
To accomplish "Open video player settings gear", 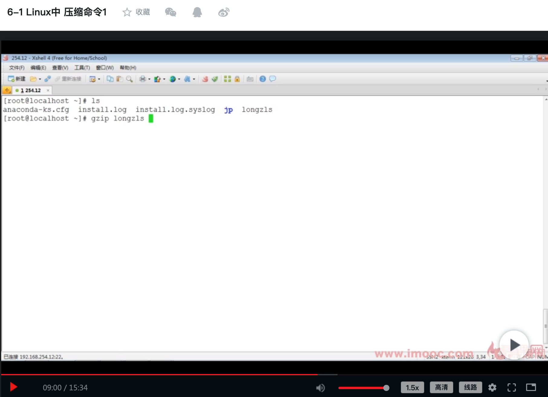I will [492, 387].
